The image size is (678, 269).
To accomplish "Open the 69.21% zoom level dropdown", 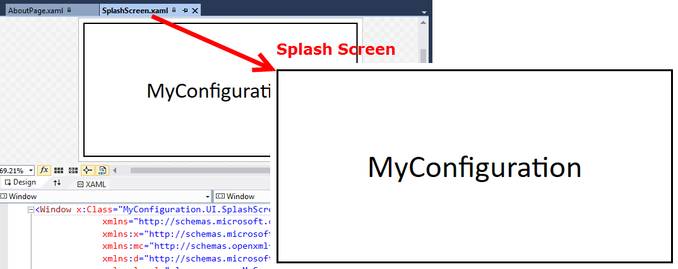I will (x=31, y=171).
